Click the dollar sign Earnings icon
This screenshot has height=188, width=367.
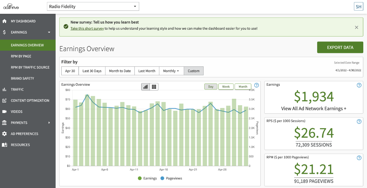coord(4,32)
